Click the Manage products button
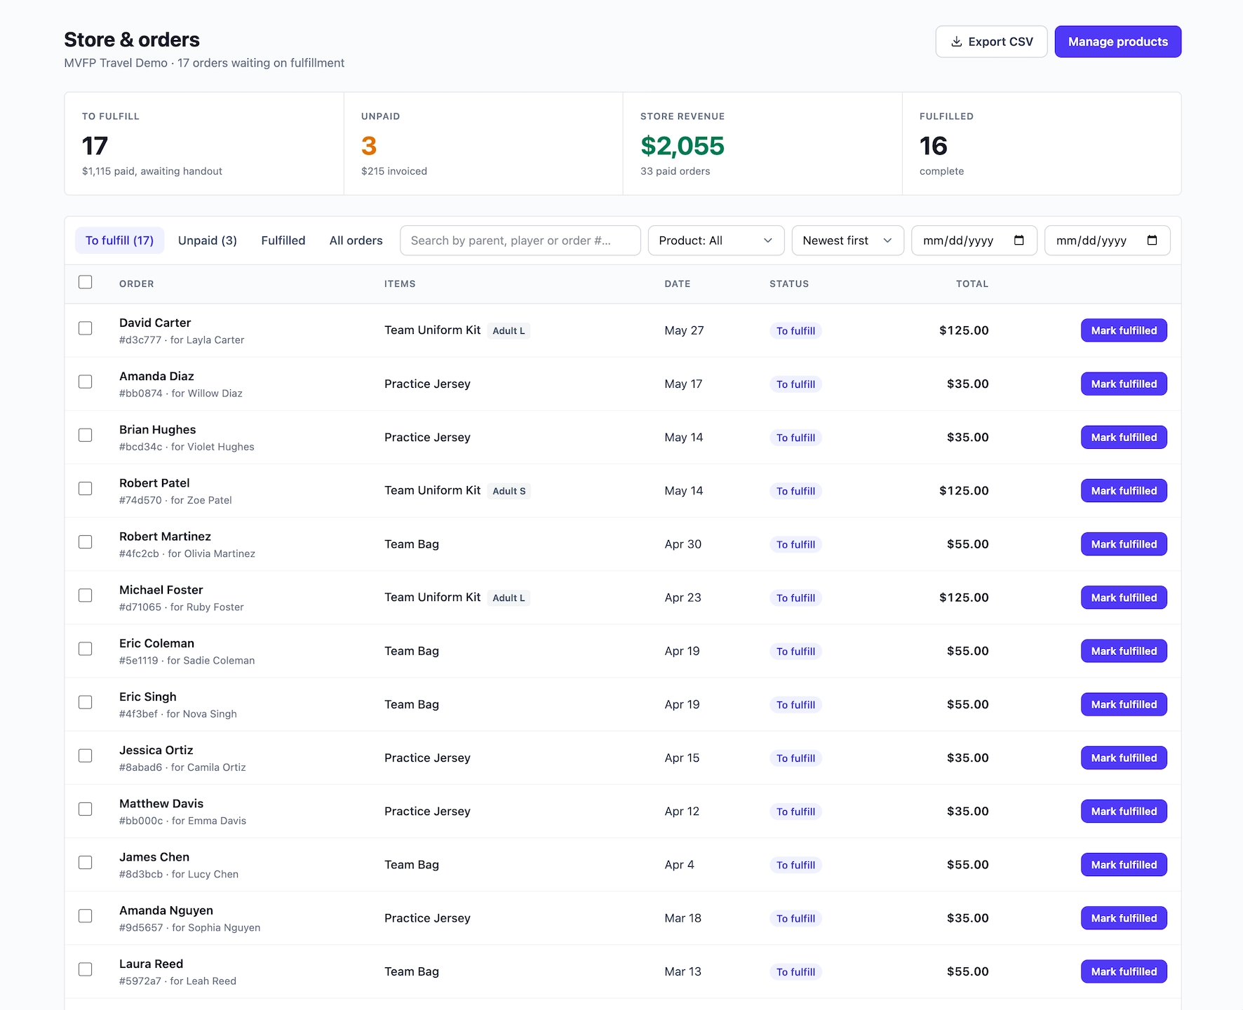Viewport: 1243px width, 1010px height. click(x=1118, y=42)
